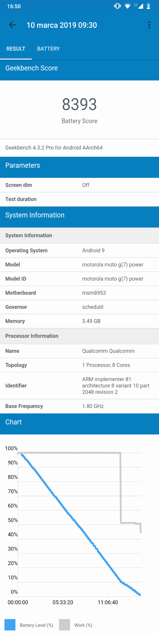Switch to the RESULT tab

coord(16,49)
